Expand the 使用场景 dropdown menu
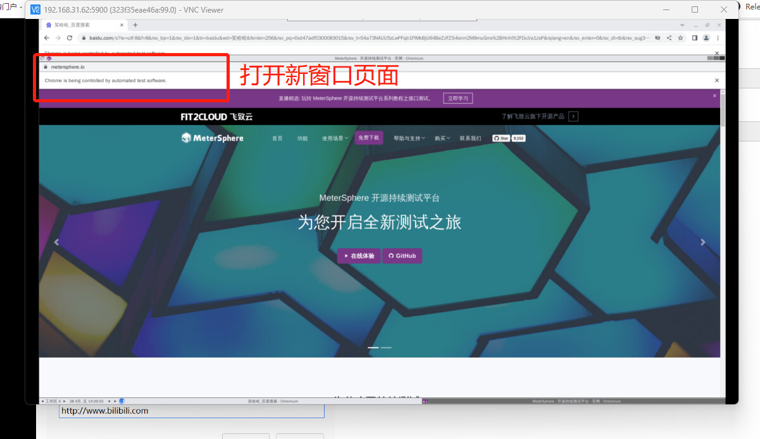 [335, 138]
